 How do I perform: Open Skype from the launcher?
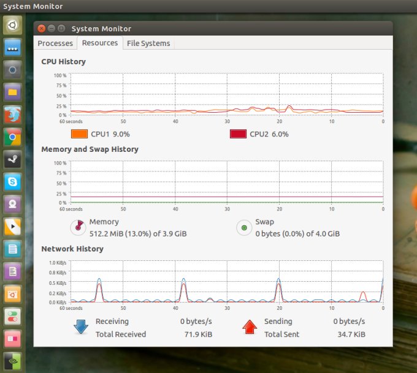[x=13, y=182]
